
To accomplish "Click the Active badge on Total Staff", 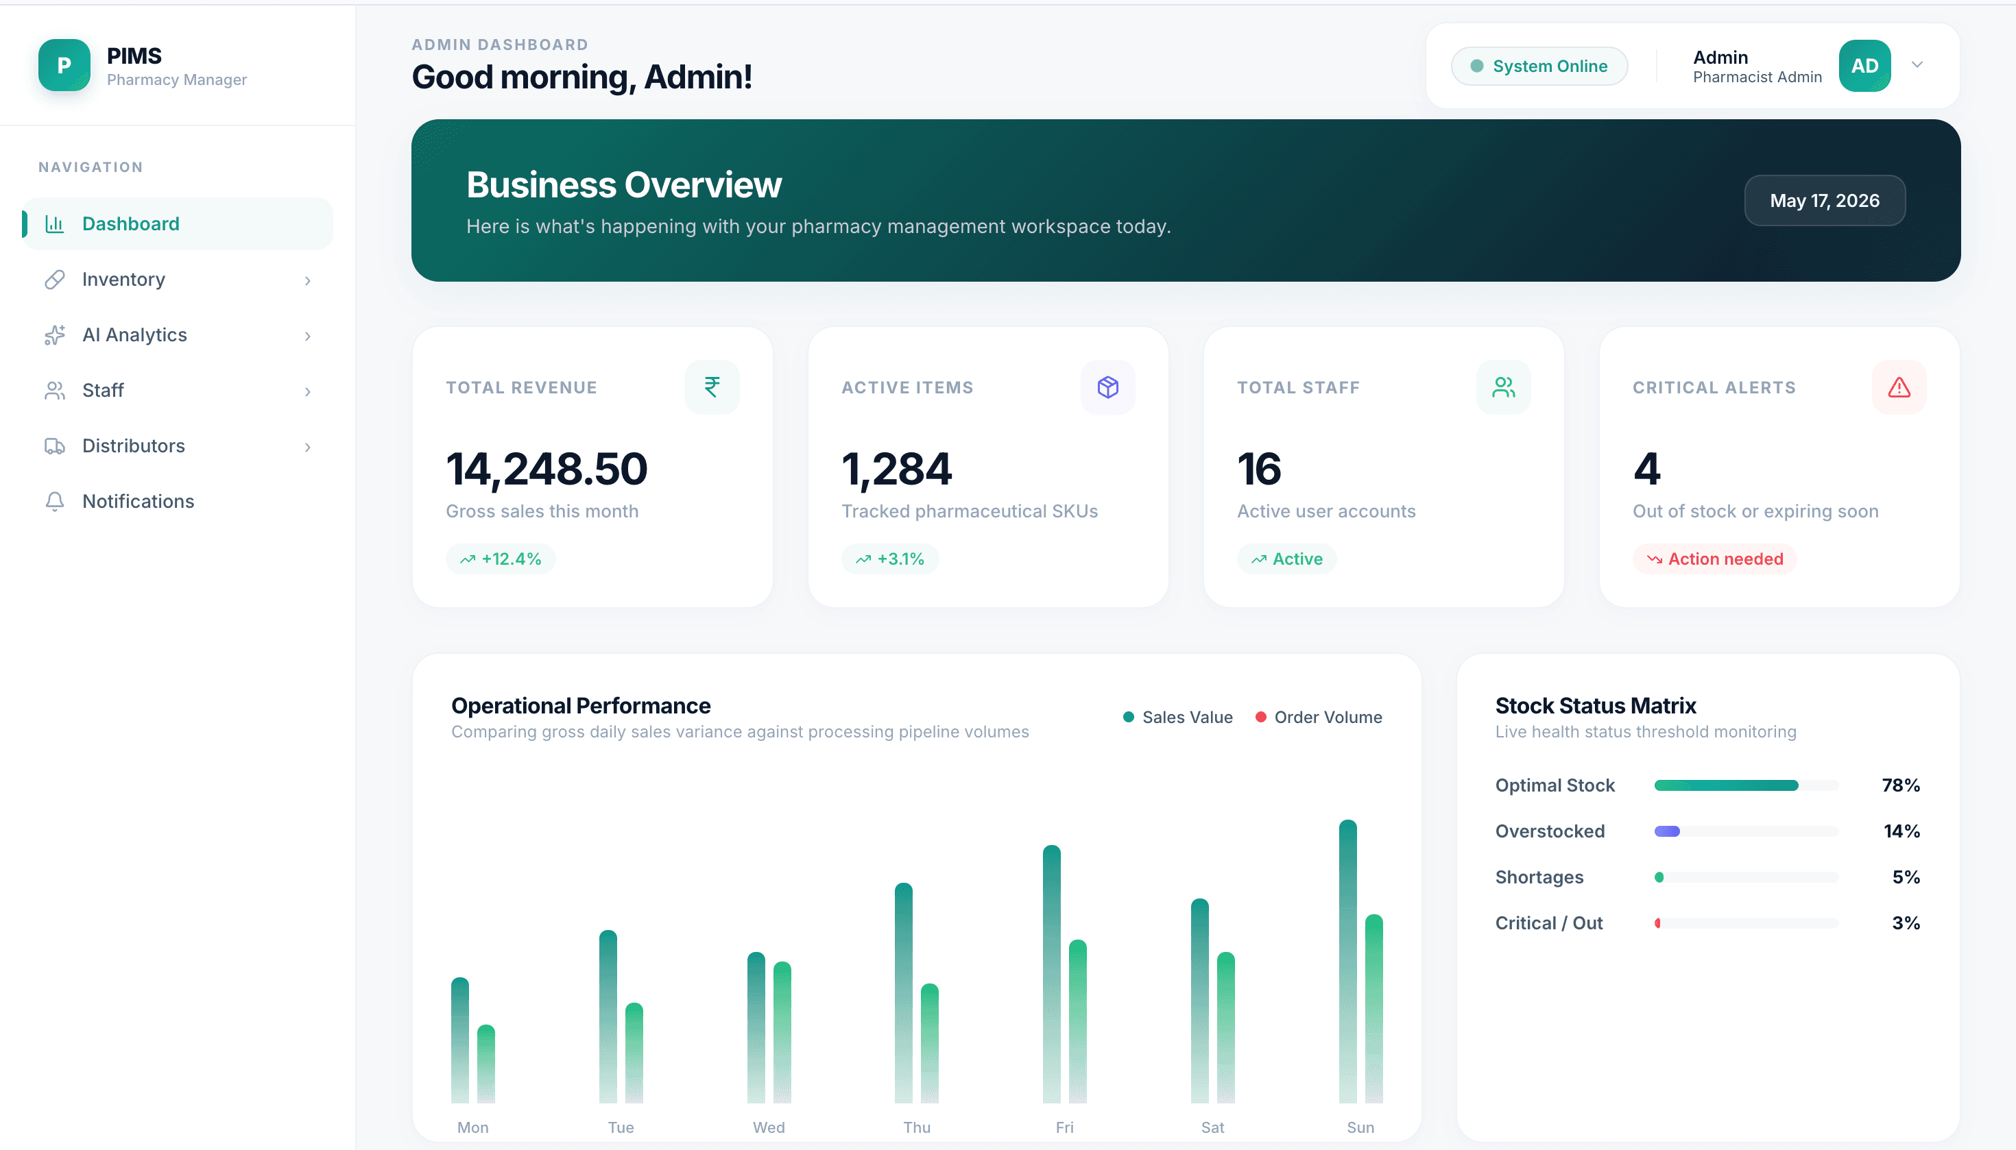I will [x=1286, y=559].
